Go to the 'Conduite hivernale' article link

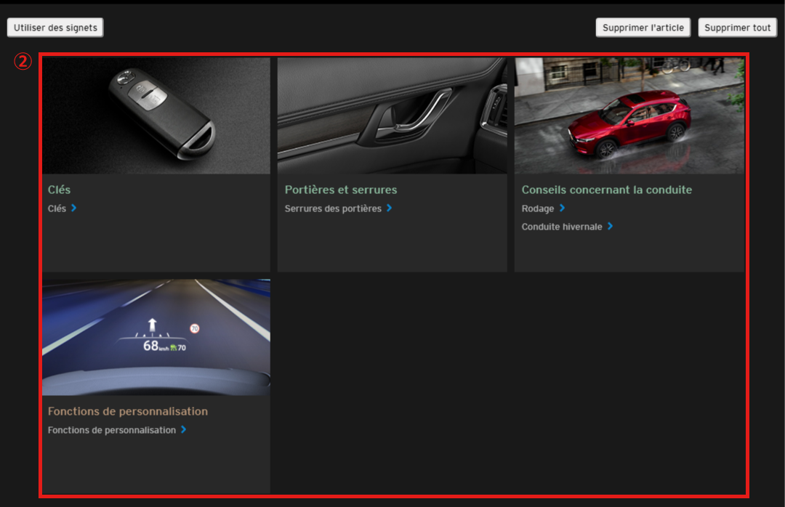click(x=562, y=227)
